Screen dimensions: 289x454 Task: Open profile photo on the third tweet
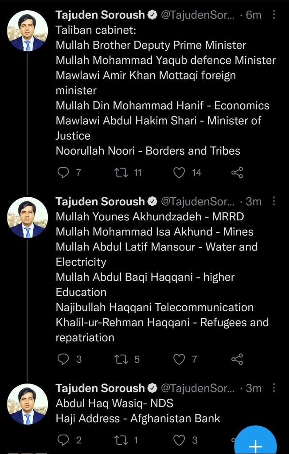tap(27, 404)
